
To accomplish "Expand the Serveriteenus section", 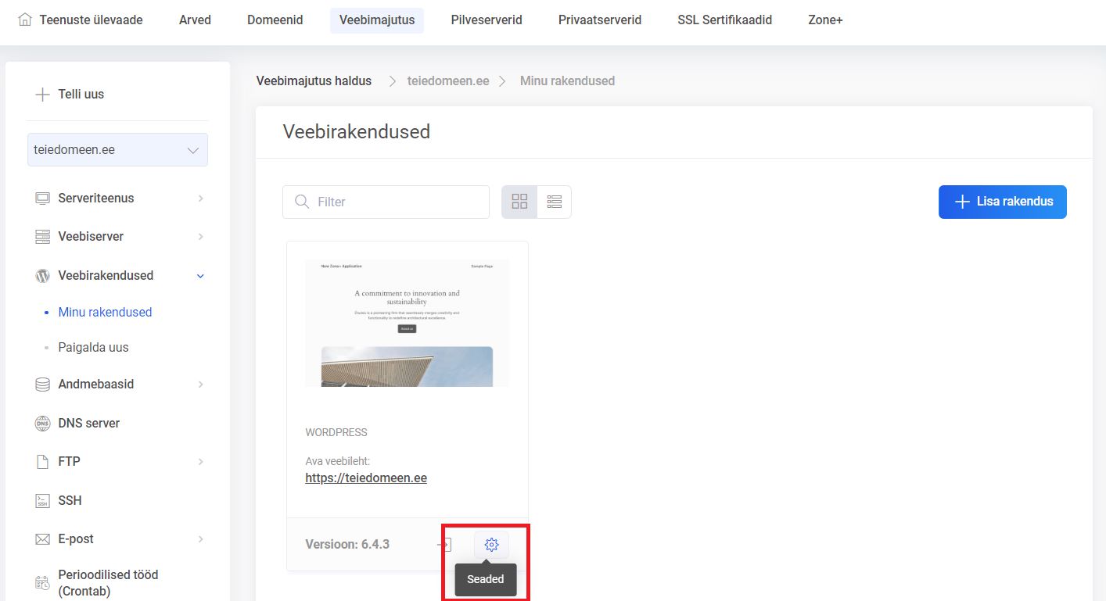I will [x=200, y=199].
